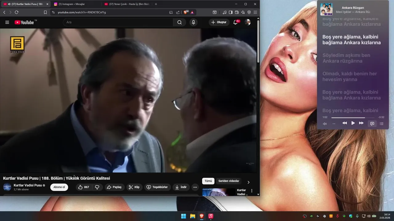
Task: Go back in browser history
Action: tap(4, 12)
